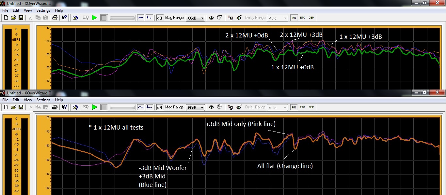Click the Tg group delay icon, lower window
Screen dimensions: 446x195
[231, 107]
